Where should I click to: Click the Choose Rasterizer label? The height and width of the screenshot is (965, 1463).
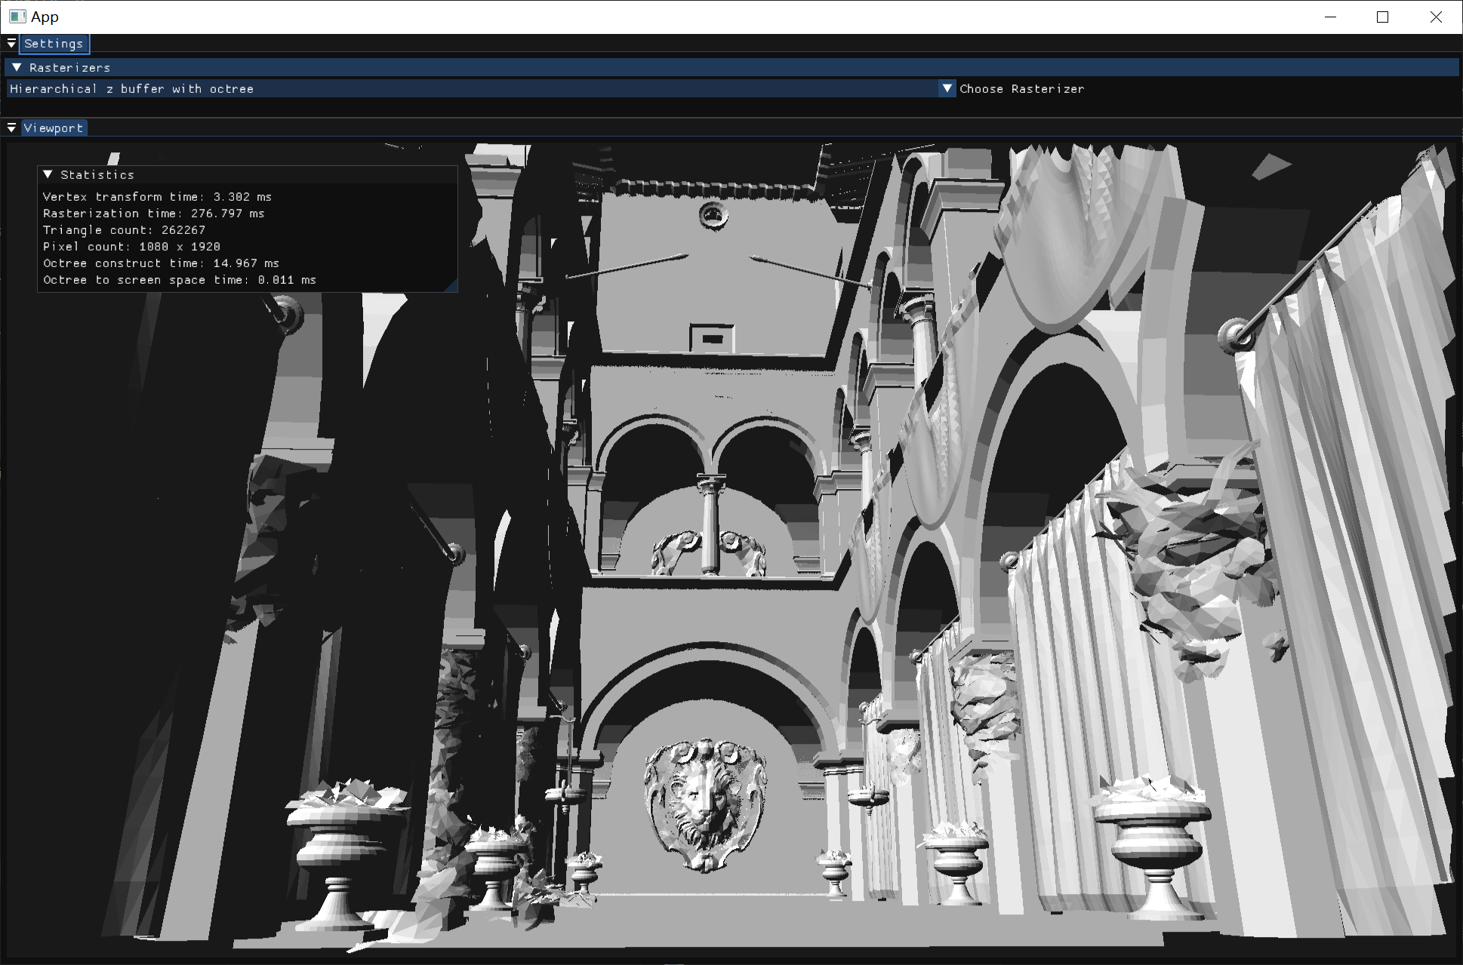1021,89
